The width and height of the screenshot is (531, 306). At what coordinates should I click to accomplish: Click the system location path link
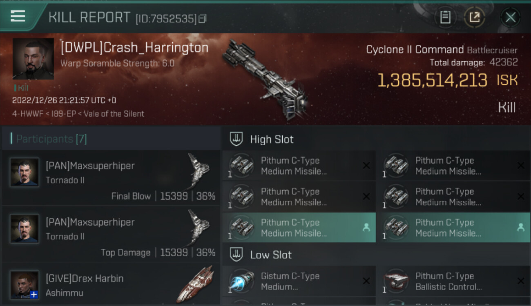coord(78,114)
